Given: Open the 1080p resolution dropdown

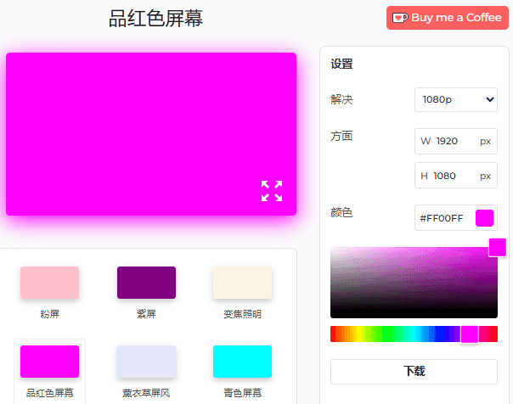Looking at the screenshot, I should tap(455, 99).
